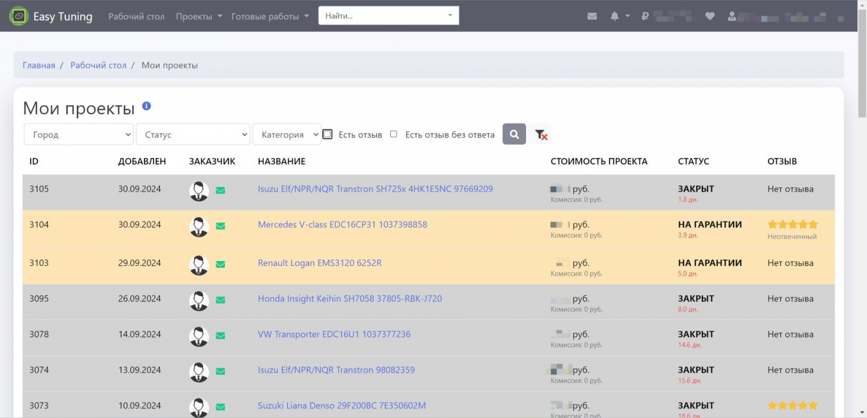
Task: Click Нет отзыва for project 3078
Action: click(x=791, y=335)
